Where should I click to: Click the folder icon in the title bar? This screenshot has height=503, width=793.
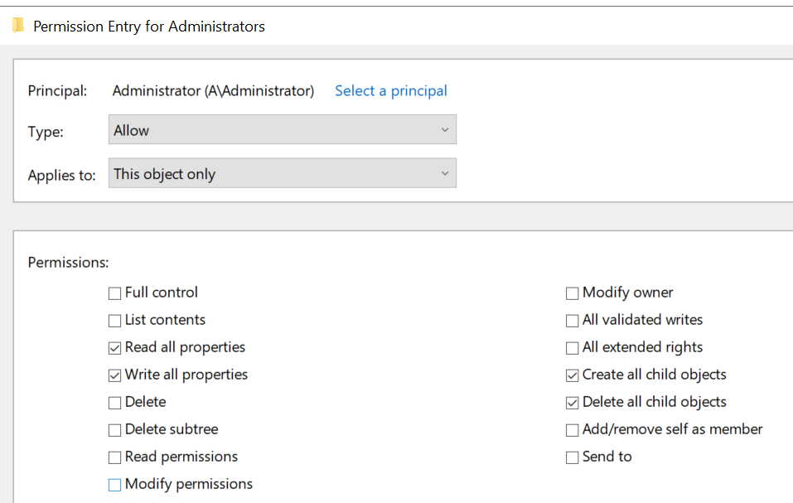[x=18, y=26]
